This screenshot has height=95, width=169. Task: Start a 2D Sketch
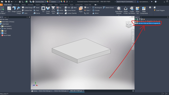click(2, 10)
